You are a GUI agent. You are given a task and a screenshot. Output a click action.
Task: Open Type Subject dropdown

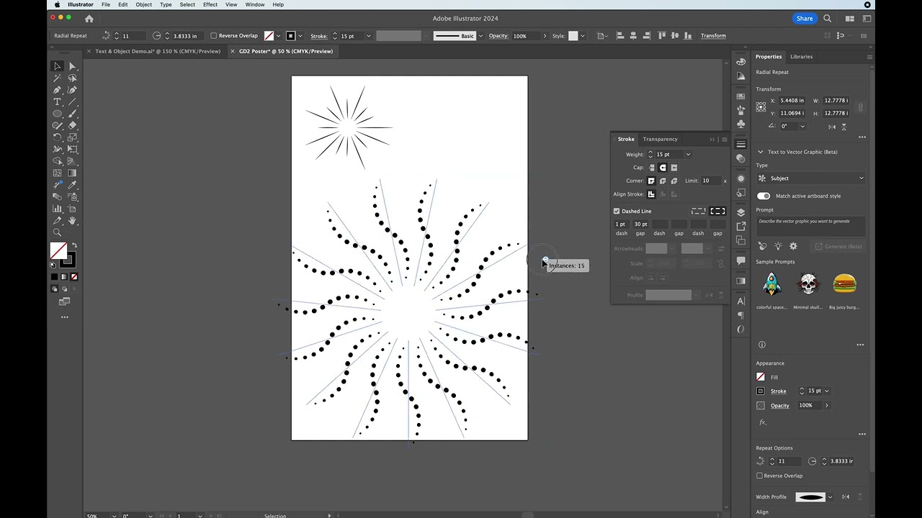(810, 178)
